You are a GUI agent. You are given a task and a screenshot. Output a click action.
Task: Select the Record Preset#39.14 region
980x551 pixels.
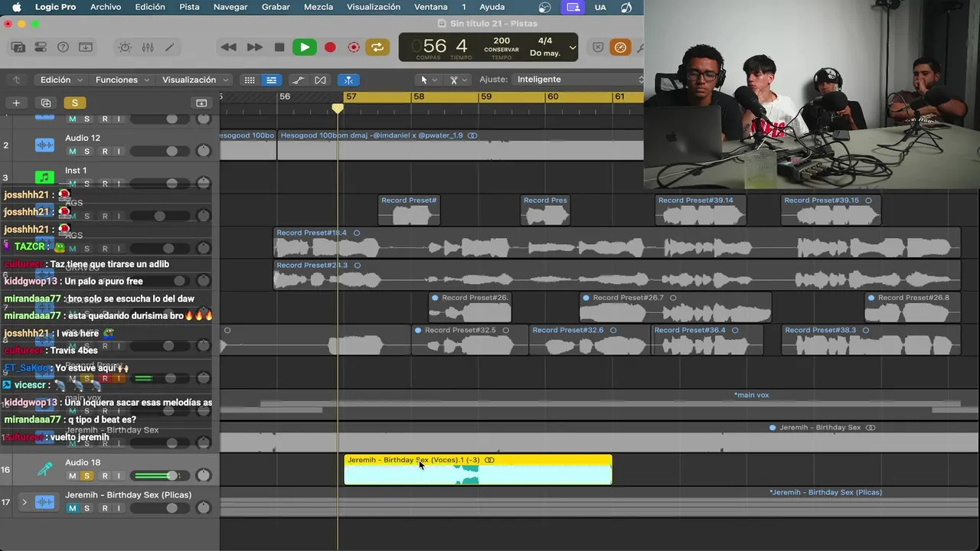[x=701, y=210]
